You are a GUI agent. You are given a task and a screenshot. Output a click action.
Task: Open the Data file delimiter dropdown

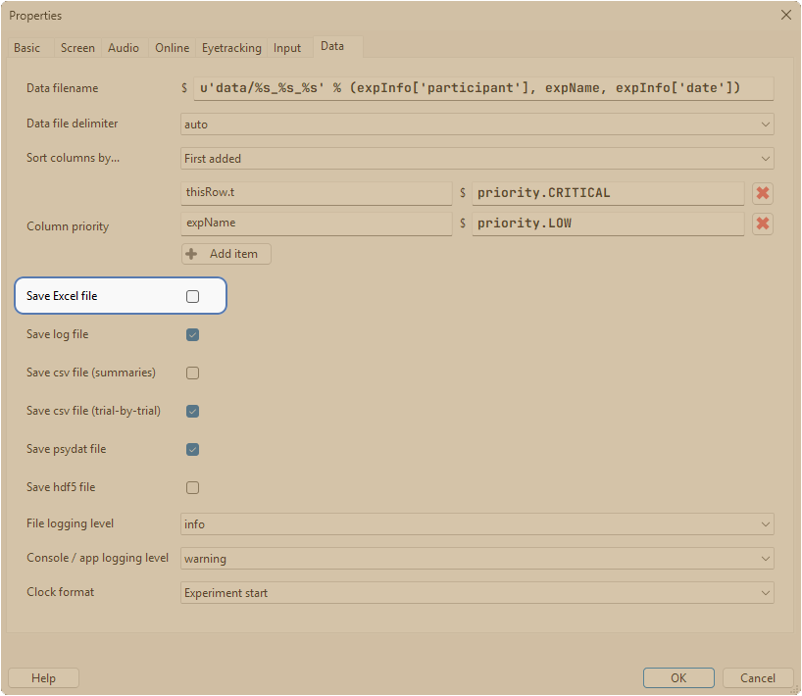coord(476,124)
